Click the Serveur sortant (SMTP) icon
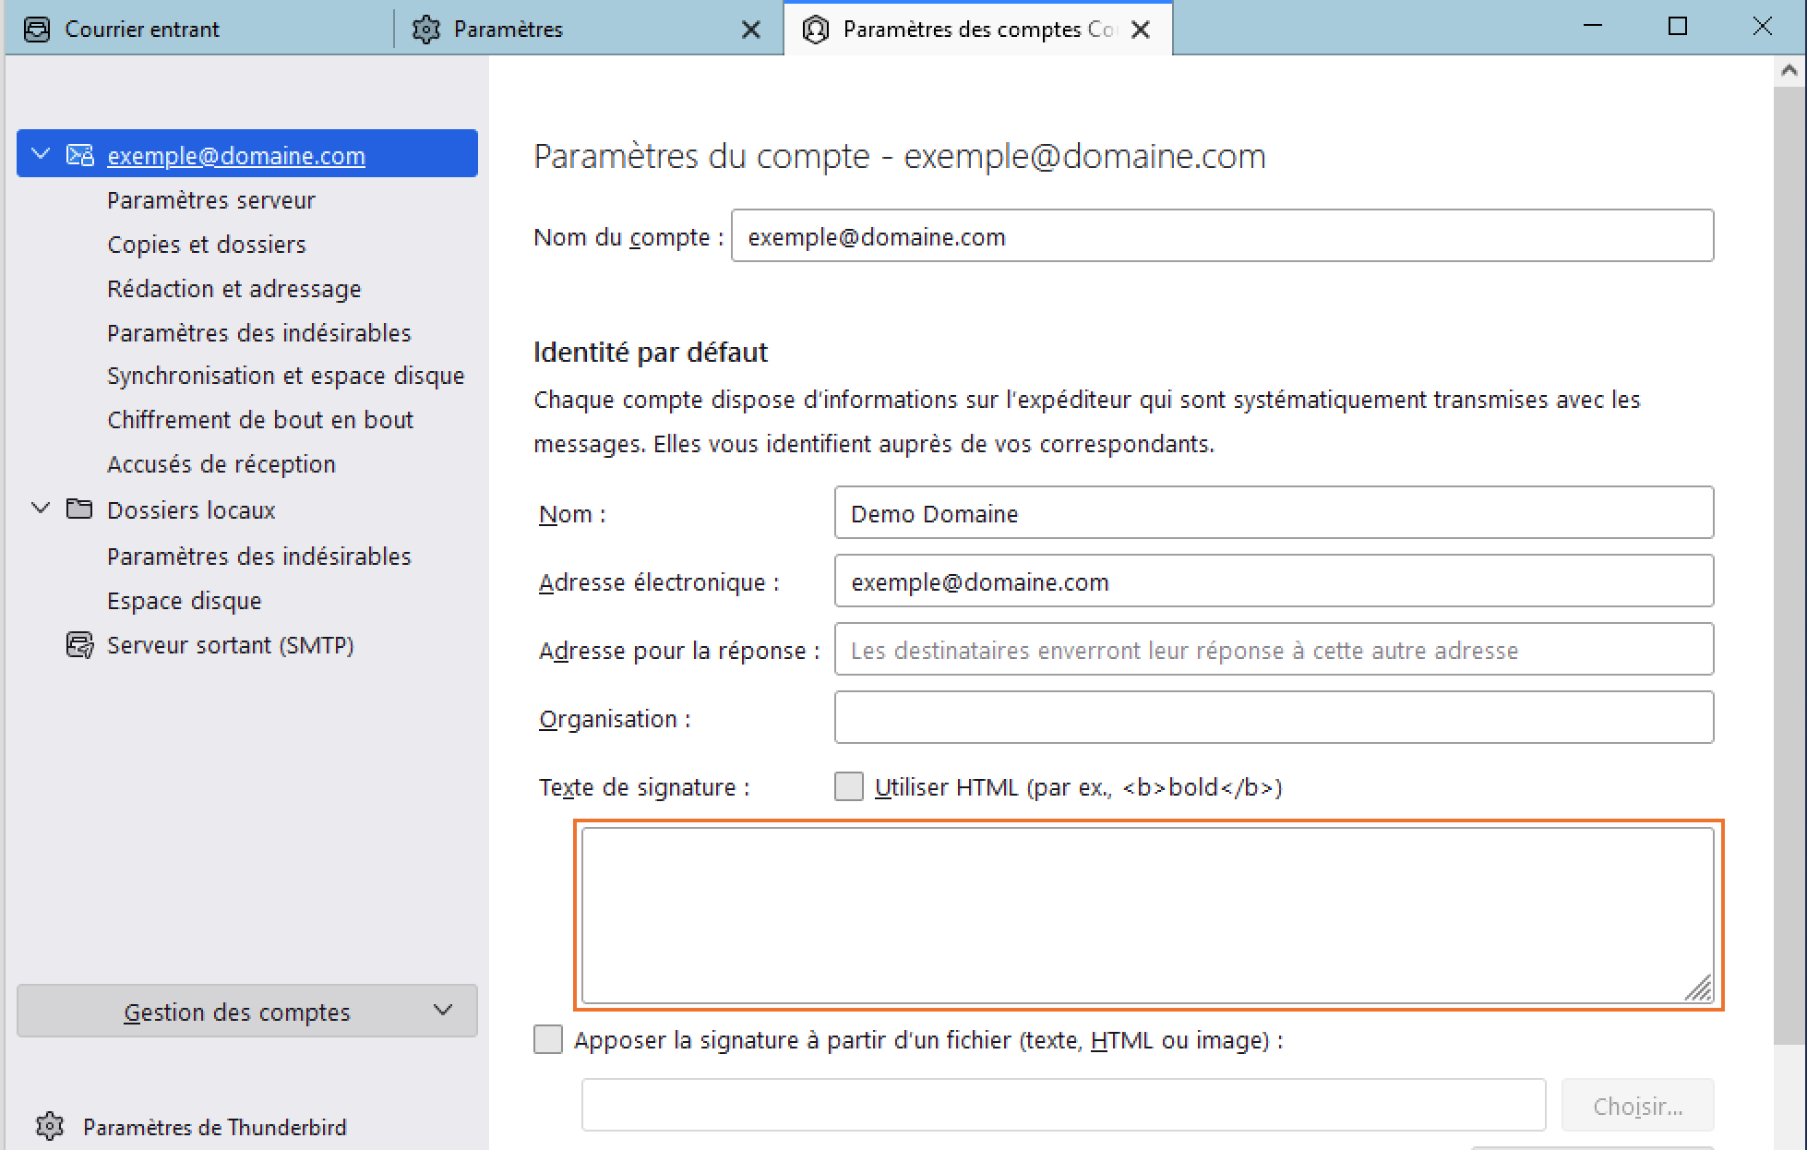This screenshot has height=1150, width=1807. point(80,644)
